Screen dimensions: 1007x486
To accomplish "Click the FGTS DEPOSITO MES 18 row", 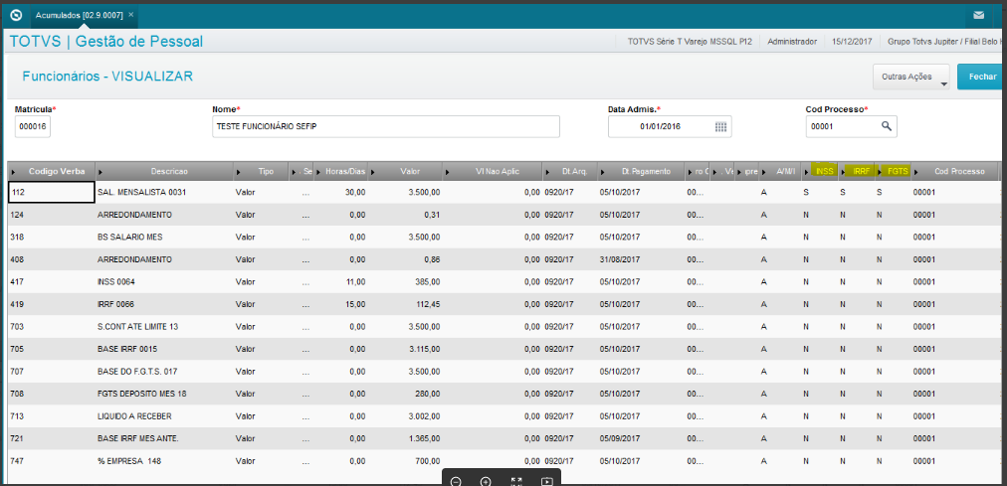I will tap(504, 394).
